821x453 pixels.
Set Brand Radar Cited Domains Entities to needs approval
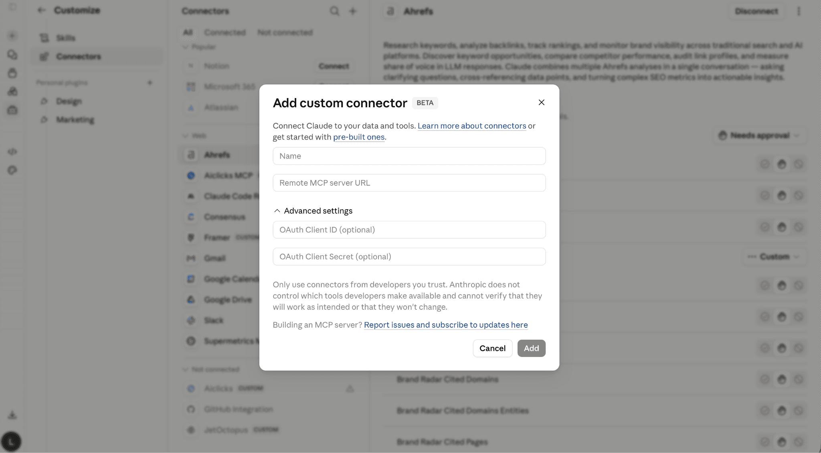tap(782, 411)
